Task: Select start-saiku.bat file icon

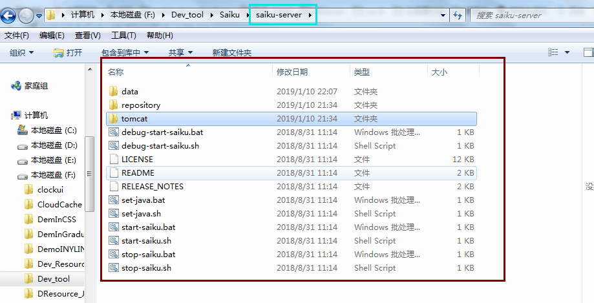Action: 113,227
